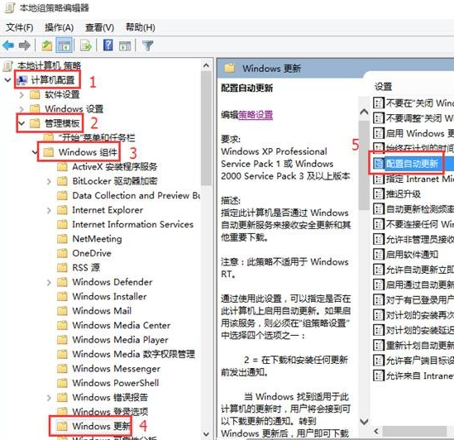The image size is (454, 440).
Task: Click the tree pane scrollbar down arrow
Action: point(206,434)
